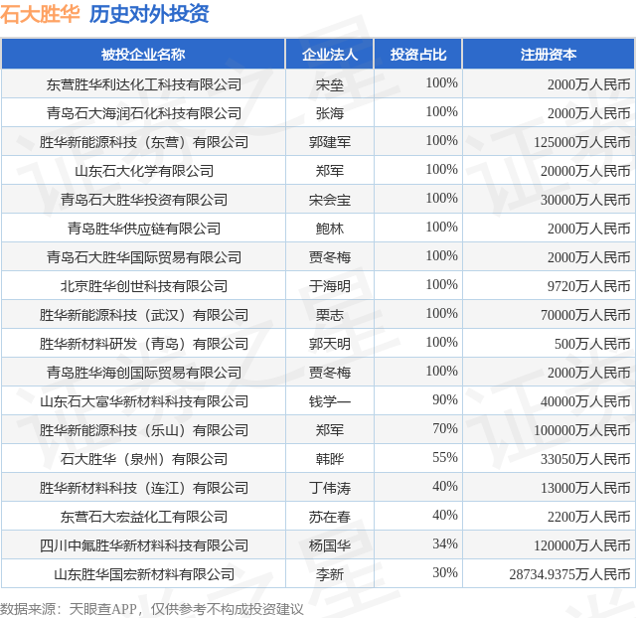The height and width of the screenshot is (618, 636).
Task: Click legal person 宋会宝
Action: pos(329,200)
